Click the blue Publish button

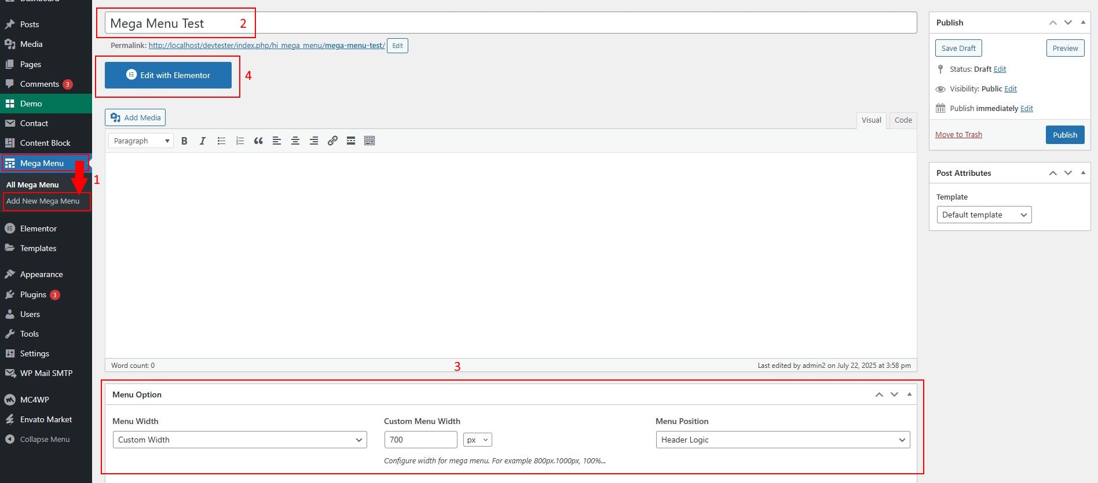[x=1064, y=135]
